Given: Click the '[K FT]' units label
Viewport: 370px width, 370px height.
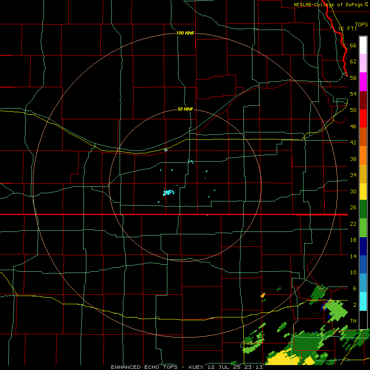Looking at the screenshot, I should 347,28.
